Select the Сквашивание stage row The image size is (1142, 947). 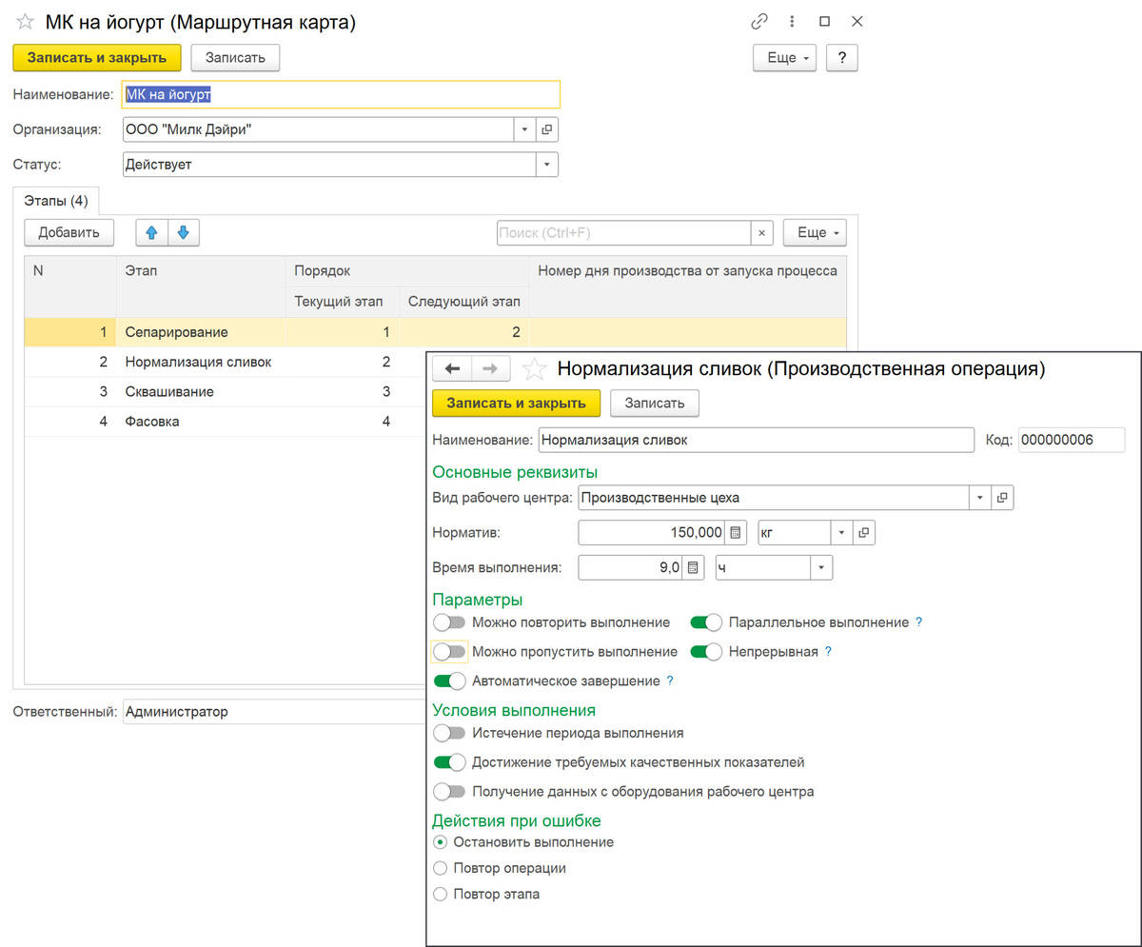tap(226, 391)
